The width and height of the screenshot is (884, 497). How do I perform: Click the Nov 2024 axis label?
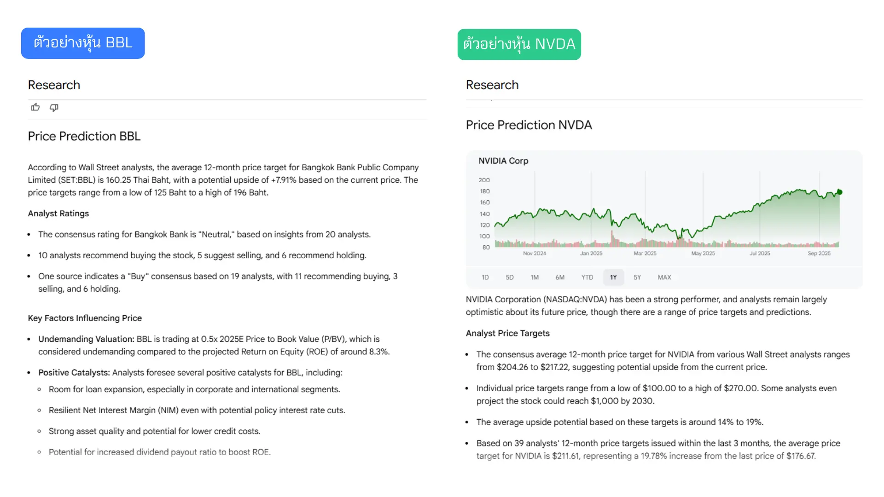(534, 253)
